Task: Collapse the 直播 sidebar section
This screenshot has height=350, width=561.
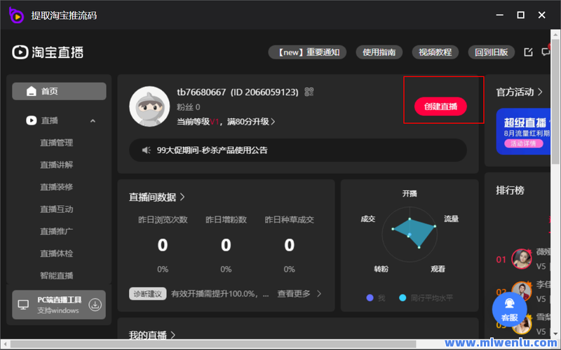Action: pyautogui.click(x=93, y=121)
